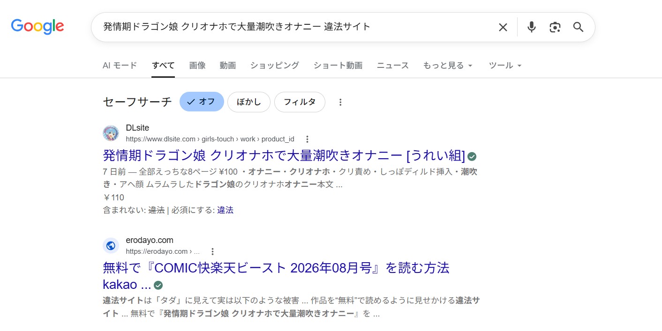Screen dimensions: 662x331
Task: Click the verified badge on DLsite result title
Action: point(472,156)
